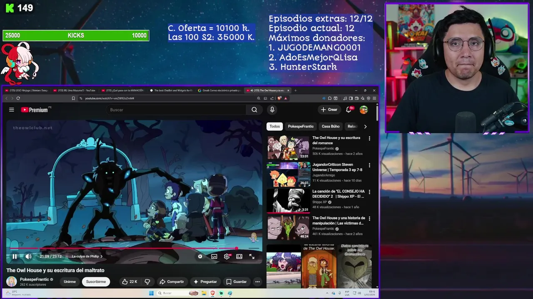Switch to Gmail browser tab
This screenshot has height=299, width=533.
click(220, 90)
